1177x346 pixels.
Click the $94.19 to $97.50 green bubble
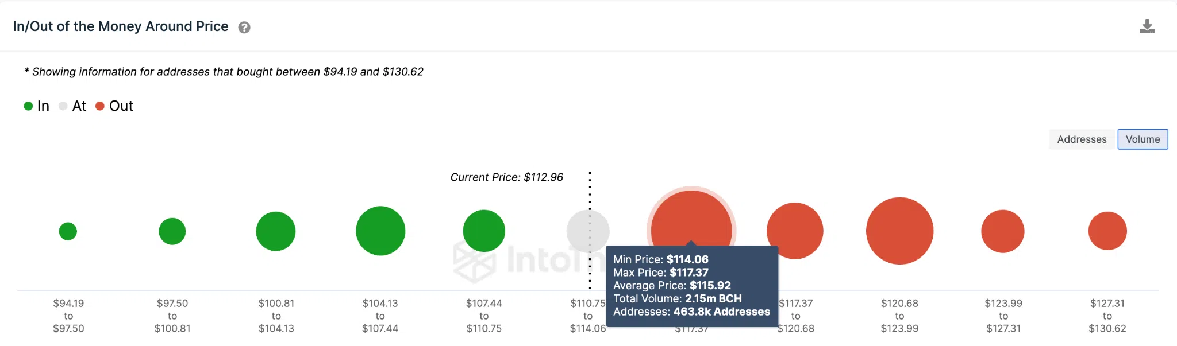[68, 231]
